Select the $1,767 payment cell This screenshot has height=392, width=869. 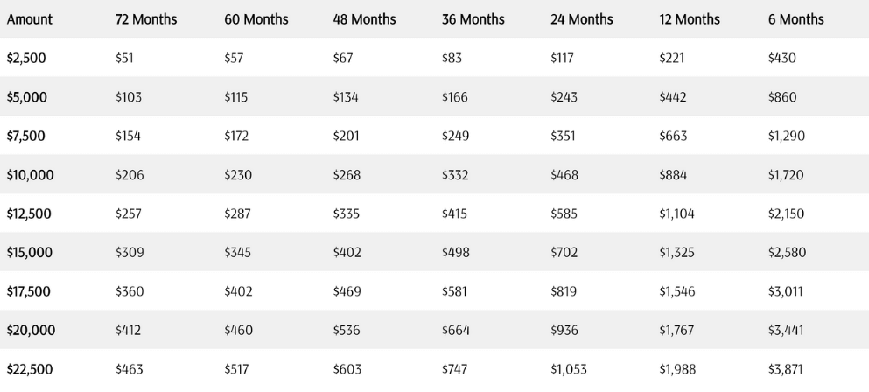coord(677,331)
